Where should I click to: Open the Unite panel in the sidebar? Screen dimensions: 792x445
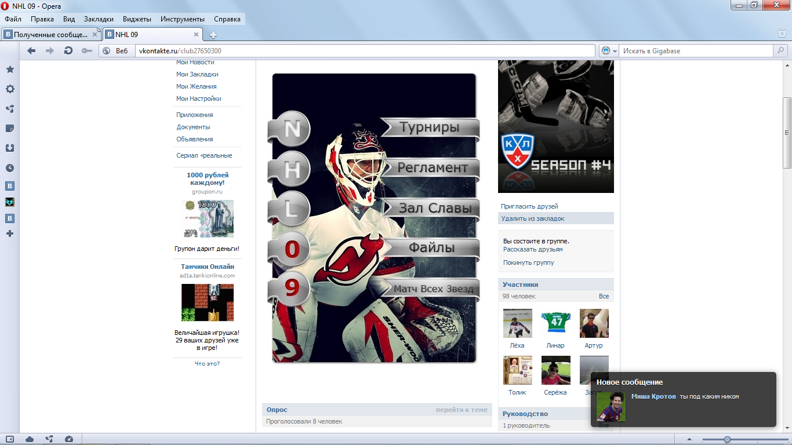[10, 109]
